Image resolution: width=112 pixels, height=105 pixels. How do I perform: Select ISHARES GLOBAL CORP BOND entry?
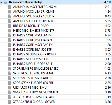tap(34, 54)
